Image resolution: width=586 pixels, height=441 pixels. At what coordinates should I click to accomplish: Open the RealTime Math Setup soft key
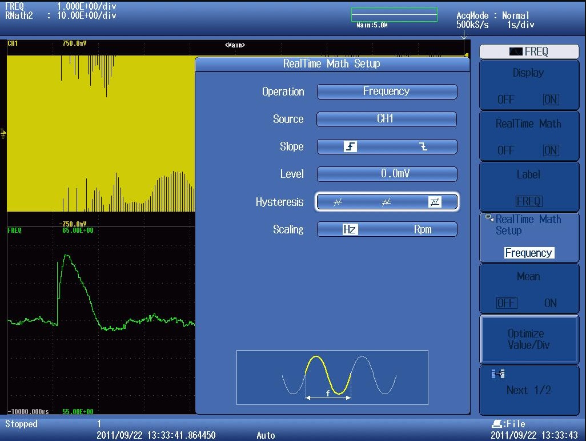(528, 237)
